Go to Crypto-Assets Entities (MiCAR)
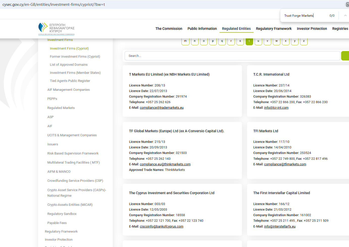The width and height of the screenshot is (349, 247). 70,205
